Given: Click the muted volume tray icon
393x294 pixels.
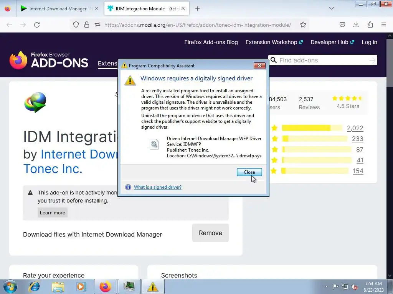Looking at the screenshot, I should pos(354,287).
